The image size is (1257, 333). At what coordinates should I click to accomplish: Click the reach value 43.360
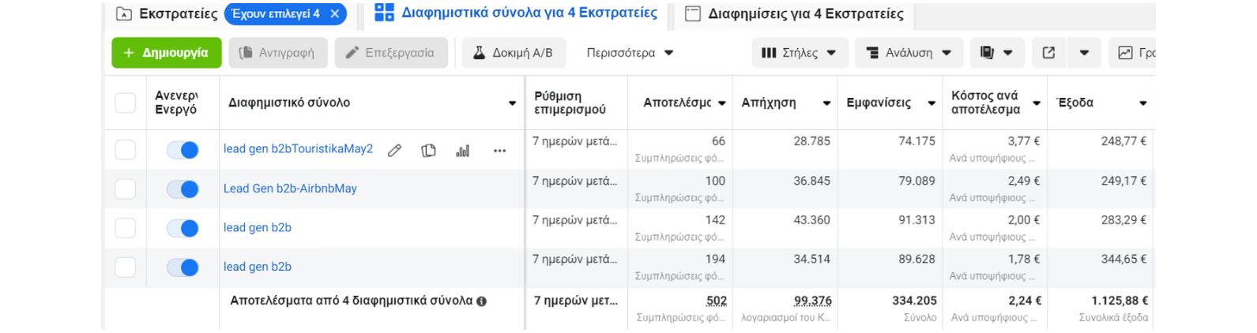pyautogui.click(x=812, y=220)
